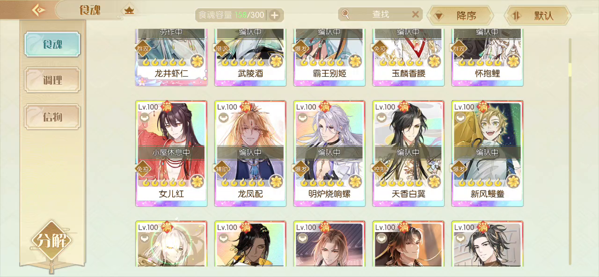Add food soul capacity with plus icon

(x=275, y=15)
